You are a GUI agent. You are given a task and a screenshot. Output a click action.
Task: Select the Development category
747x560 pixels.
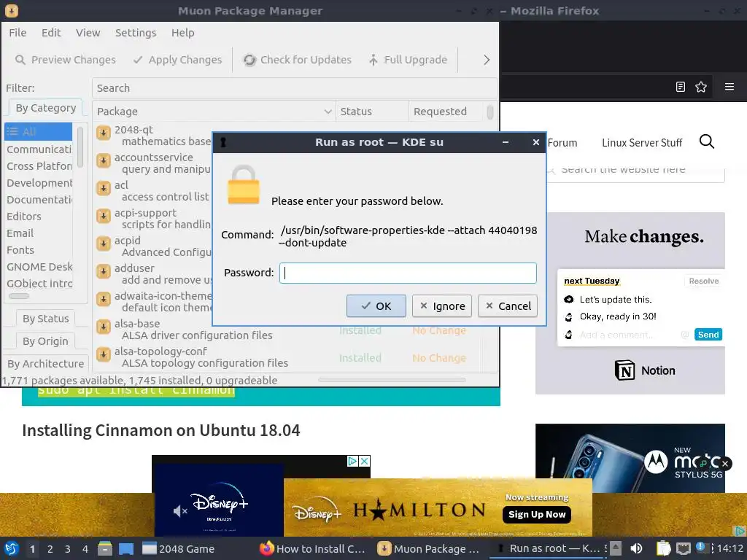click(x=39, y=183)
